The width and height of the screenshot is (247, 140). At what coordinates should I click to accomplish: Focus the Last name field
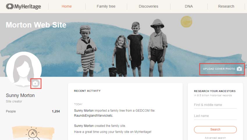[215, 116]
